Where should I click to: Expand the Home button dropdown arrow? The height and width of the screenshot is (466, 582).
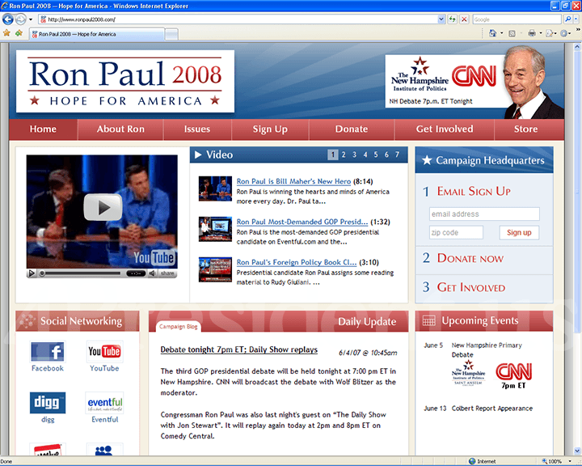502,33
